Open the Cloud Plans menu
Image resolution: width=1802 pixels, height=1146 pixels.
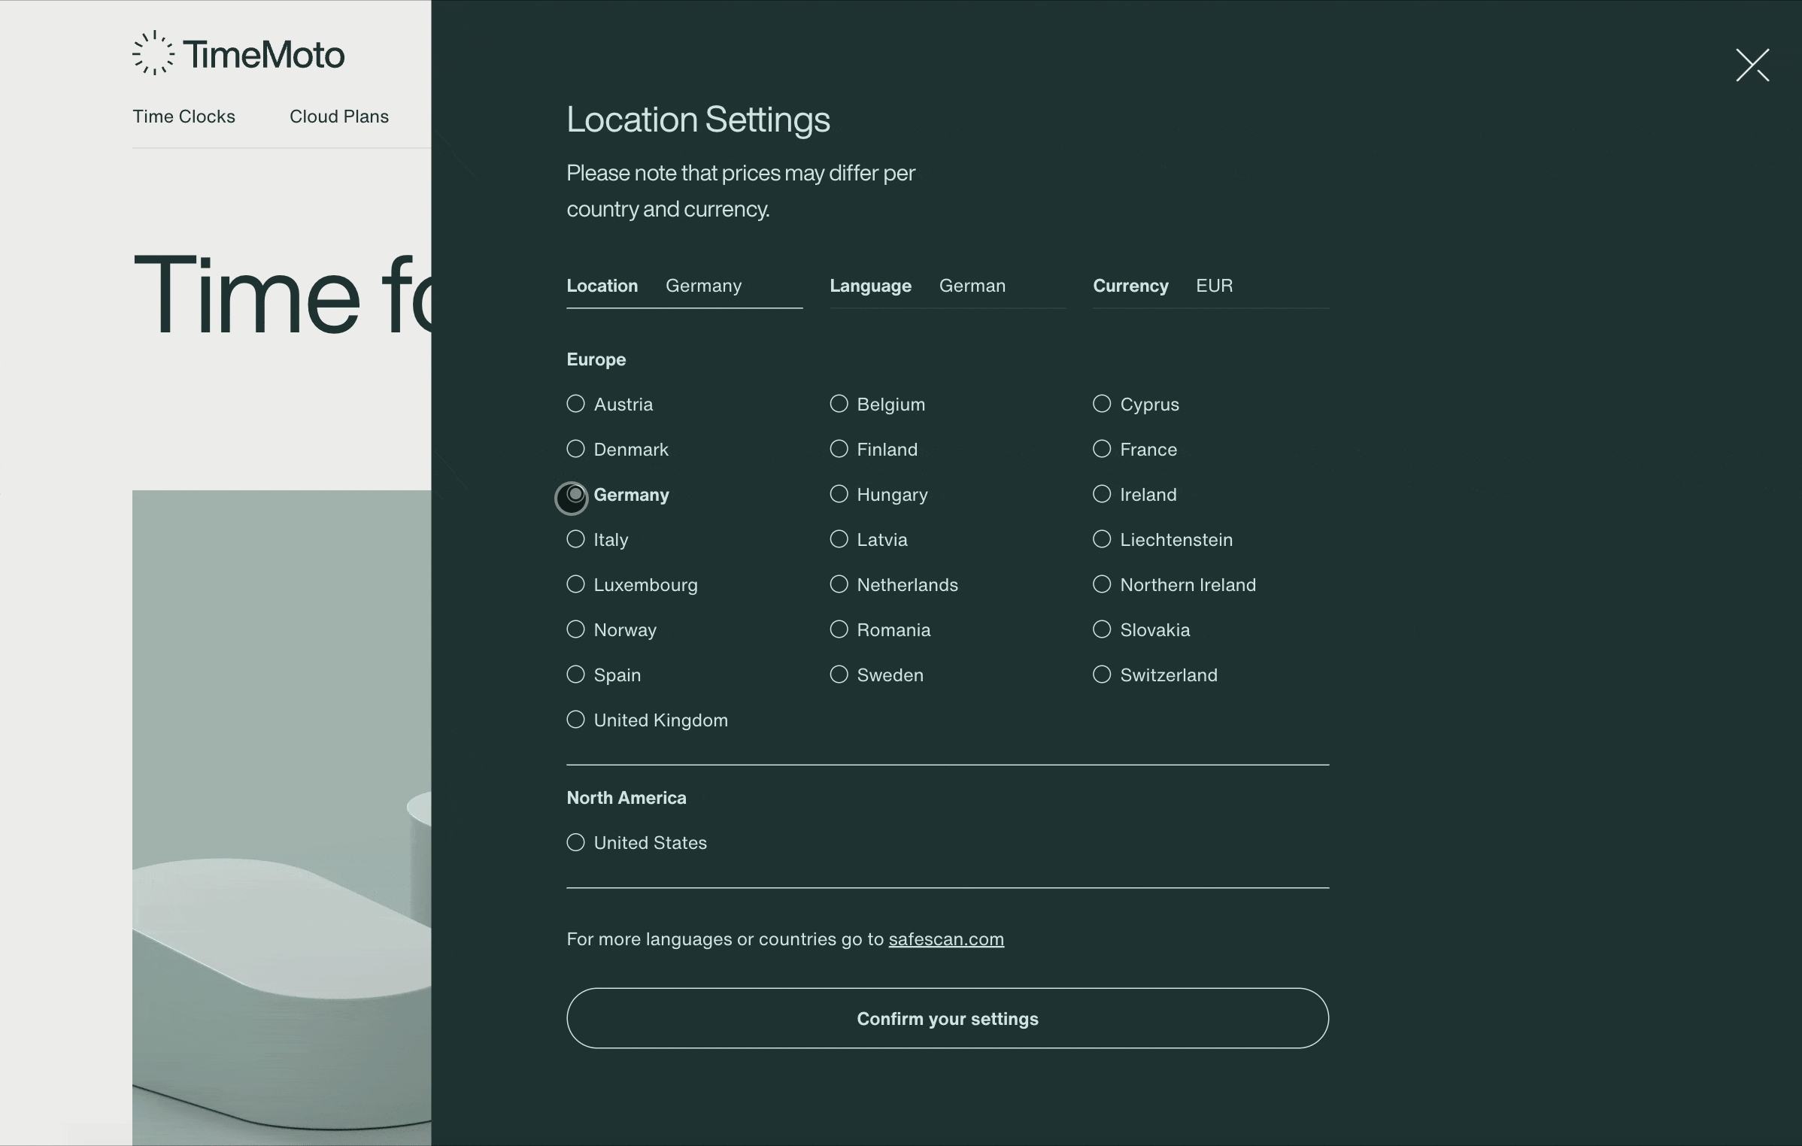click(338, 117)
